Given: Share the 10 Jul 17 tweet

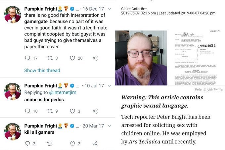Looking at the screenshot, I should click(x=95, y=111).
